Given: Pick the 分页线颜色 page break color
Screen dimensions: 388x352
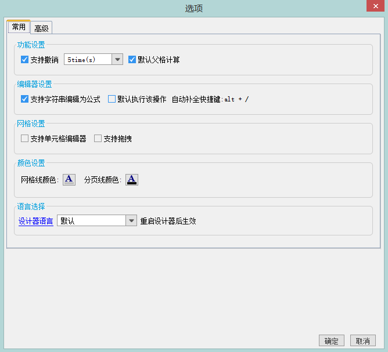Looking at the screenshot, I should [132, 180].
